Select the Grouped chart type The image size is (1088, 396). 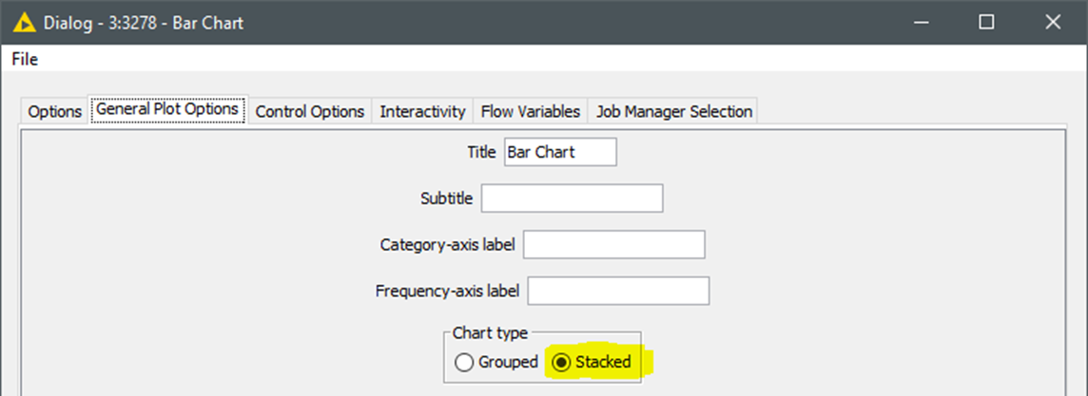coord(496,362)
